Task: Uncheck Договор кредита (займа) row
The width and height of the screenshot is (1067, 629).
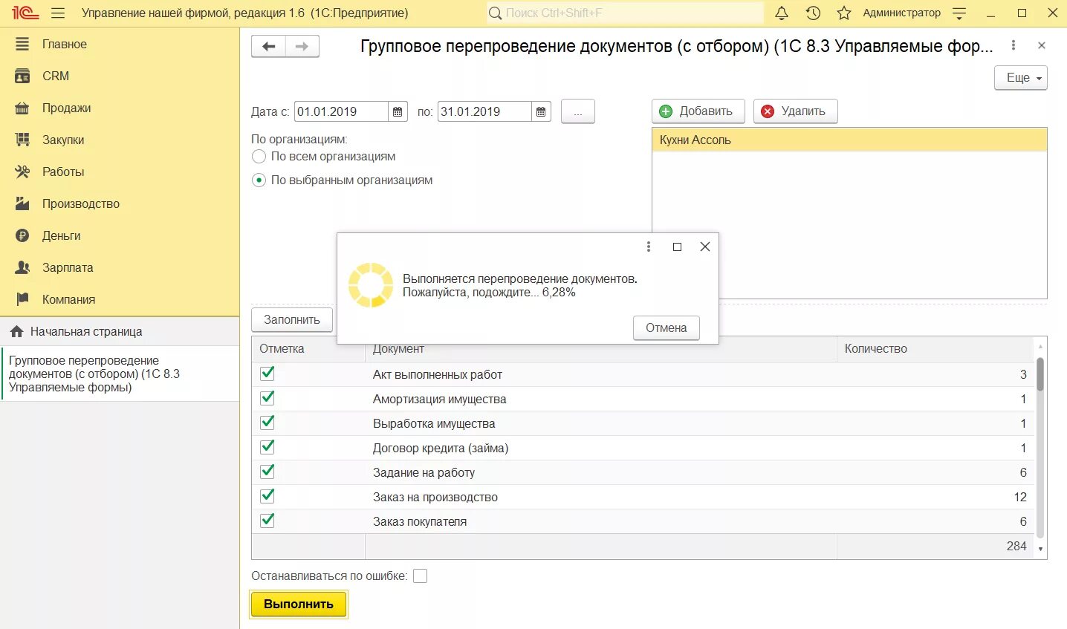Action: pyautogui.click(x=267, y=447)
